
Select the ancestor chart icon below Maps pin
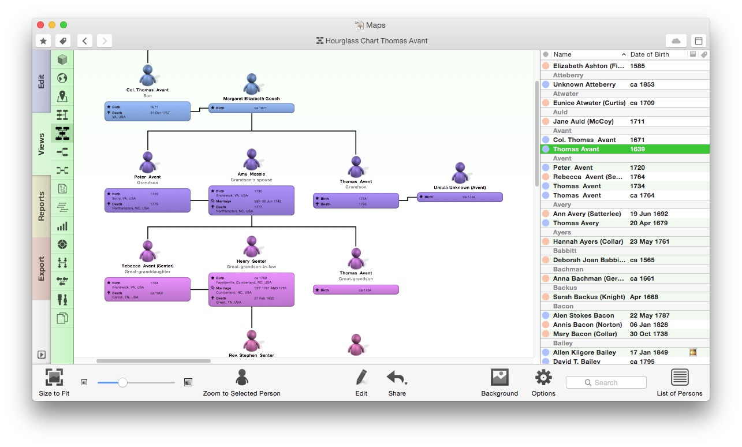62,115
